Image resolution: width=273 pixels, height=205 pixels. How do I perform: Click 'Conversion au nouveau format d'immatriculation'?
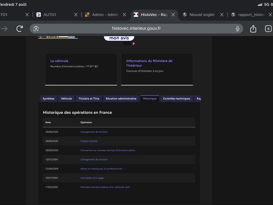tap(108, 150)
